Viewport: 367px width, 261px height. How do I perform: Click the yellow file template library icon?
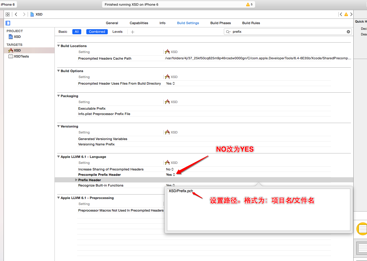tap(362, 229)
